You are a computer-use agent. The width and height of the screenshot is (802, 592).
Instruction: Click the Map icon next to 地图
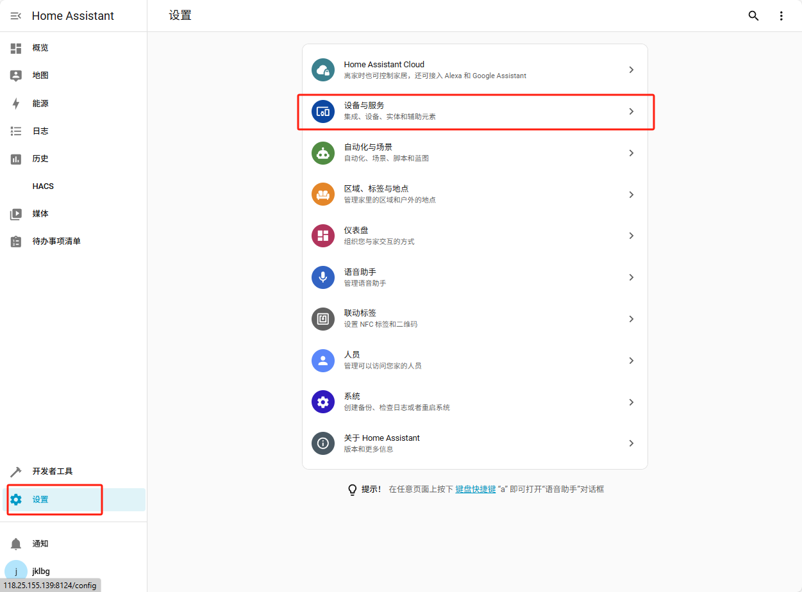(x=16, y=76)
